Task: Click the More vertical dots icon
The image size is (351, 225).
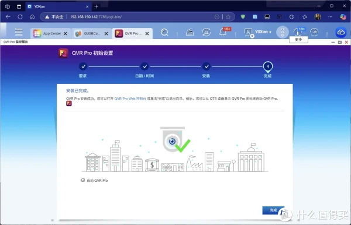Action: 283,32
